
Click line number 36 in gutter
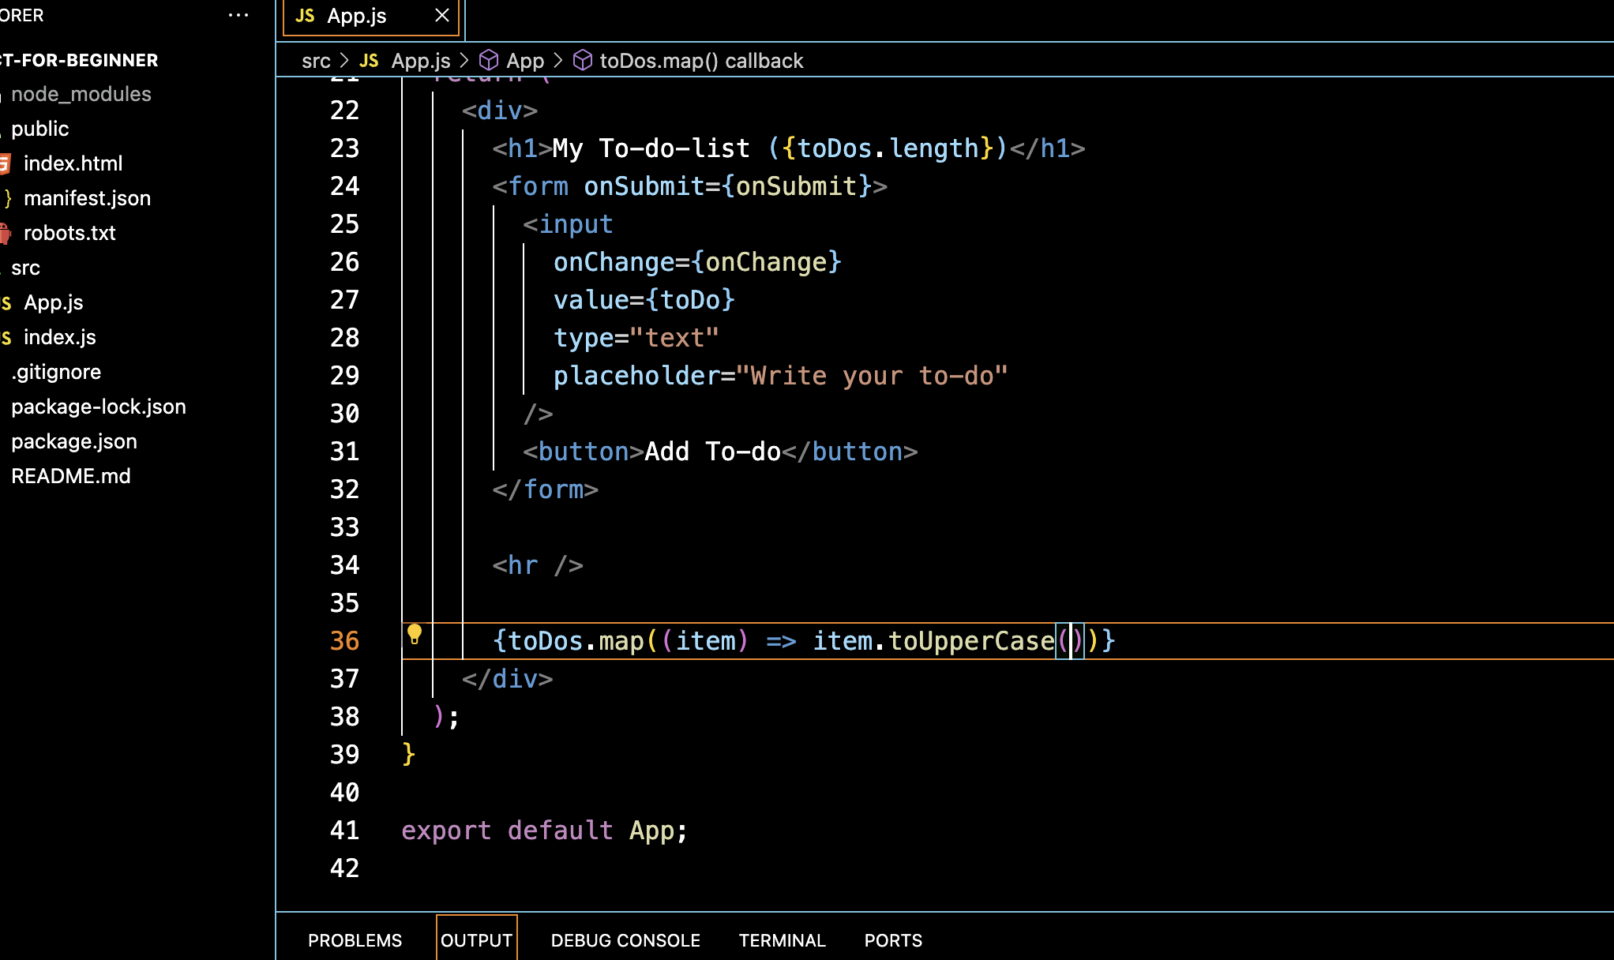coord(344,640)
